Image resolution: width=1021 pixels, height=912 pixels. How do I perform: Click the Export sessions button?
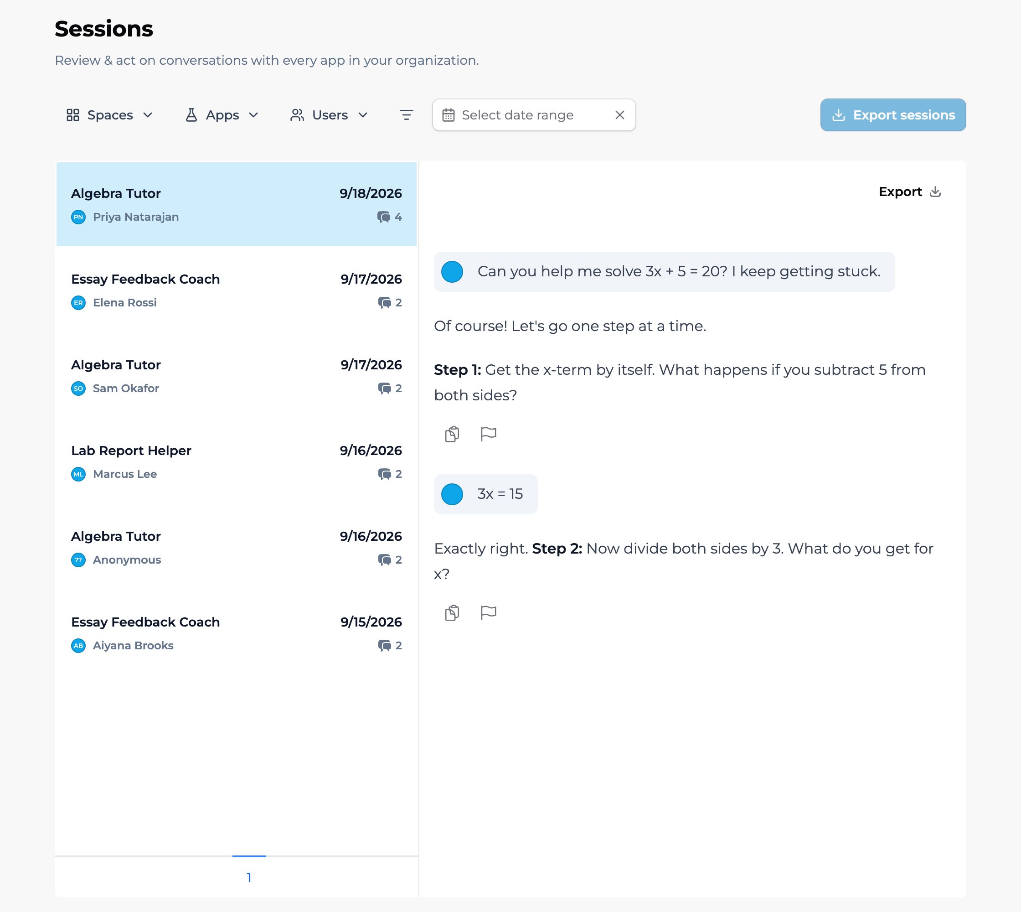(893, 115)
